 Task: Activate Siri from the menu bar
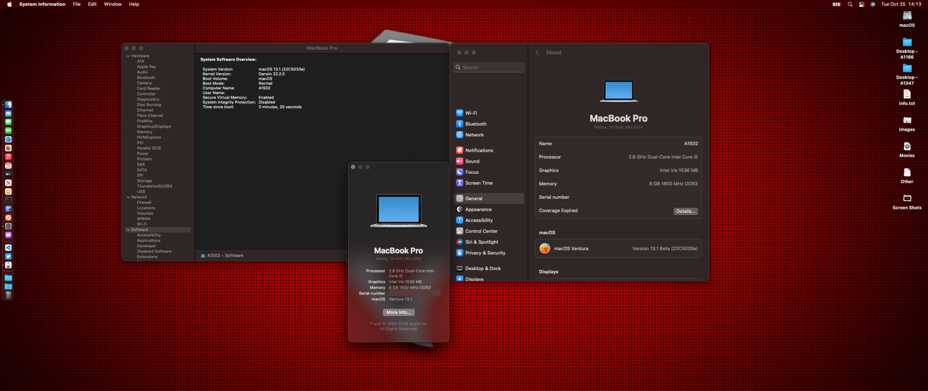pos(873,4)
